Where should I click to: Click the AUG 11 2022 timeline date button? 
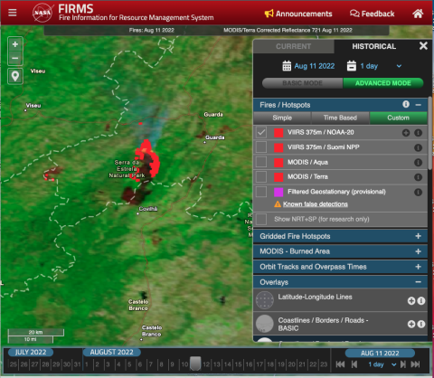coord(380,353)
